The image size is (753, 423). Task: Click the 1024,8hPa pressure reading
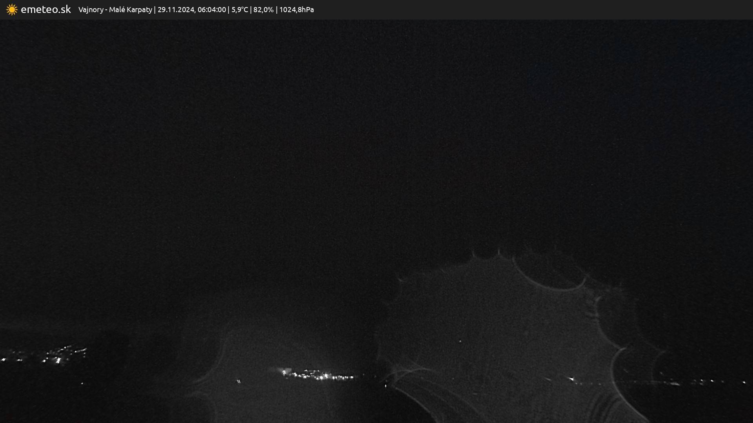296,9
